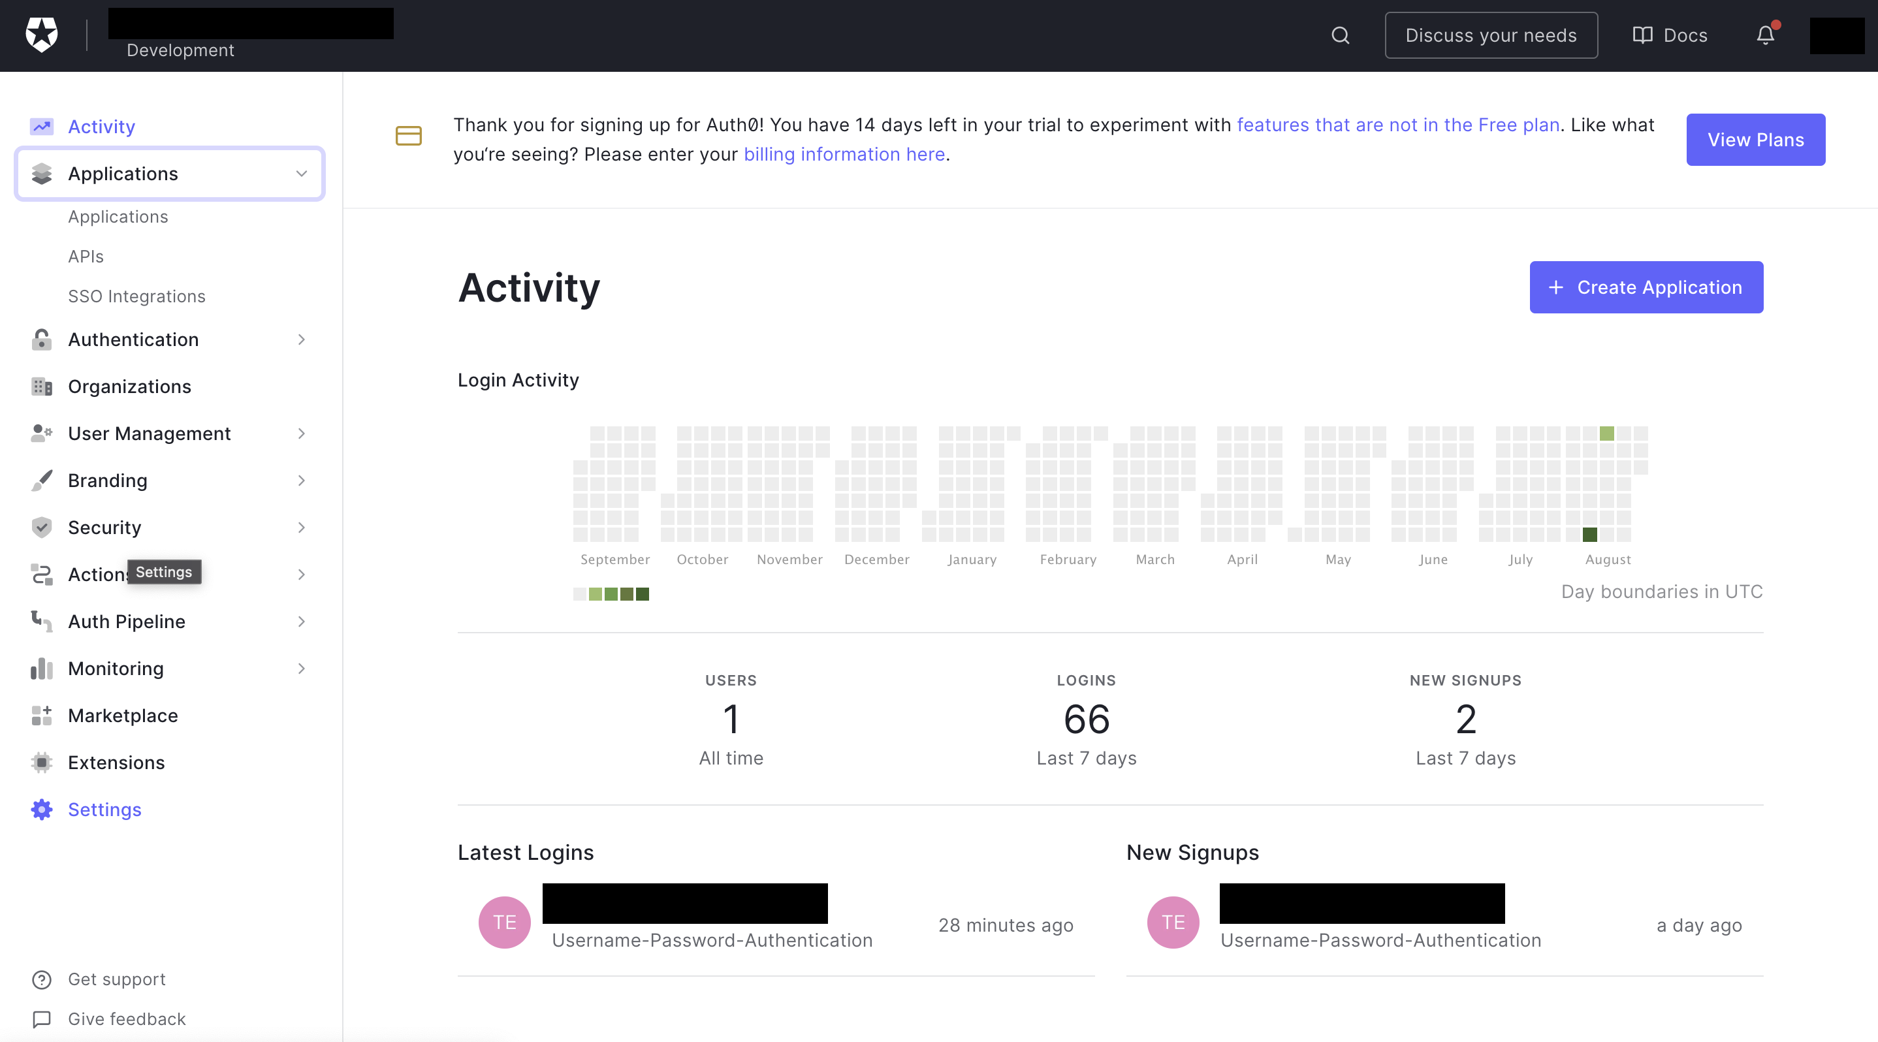
Task: Click the Settings gear icon in sidebar
Action: [42, 810]
